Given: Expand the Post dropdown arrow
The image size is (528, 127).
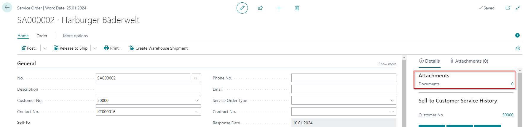Looking at the screenshot, I should (x=45, y=48).
